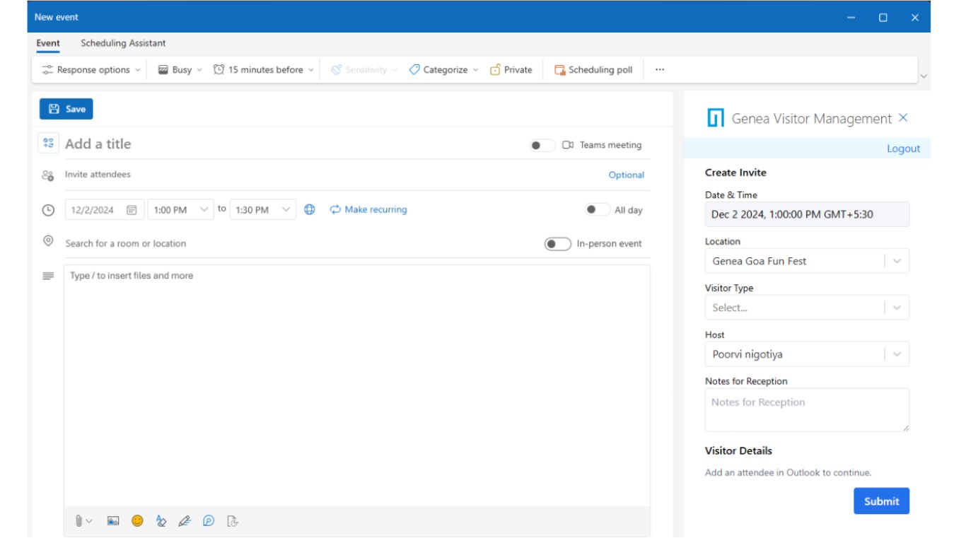Turn on the In-person event switch
This screenshot has width=966, height=543.
click(x=557, y=244)
